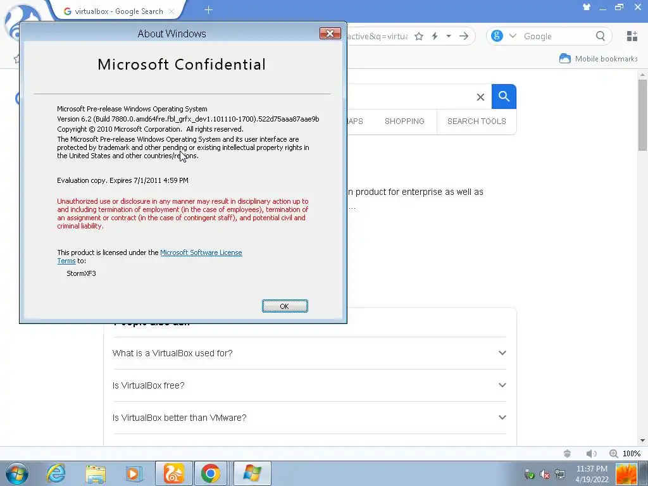Click the UC Browser squirrel logo
The width and height of the screenshot is (648, 486).
click(23, 21)
